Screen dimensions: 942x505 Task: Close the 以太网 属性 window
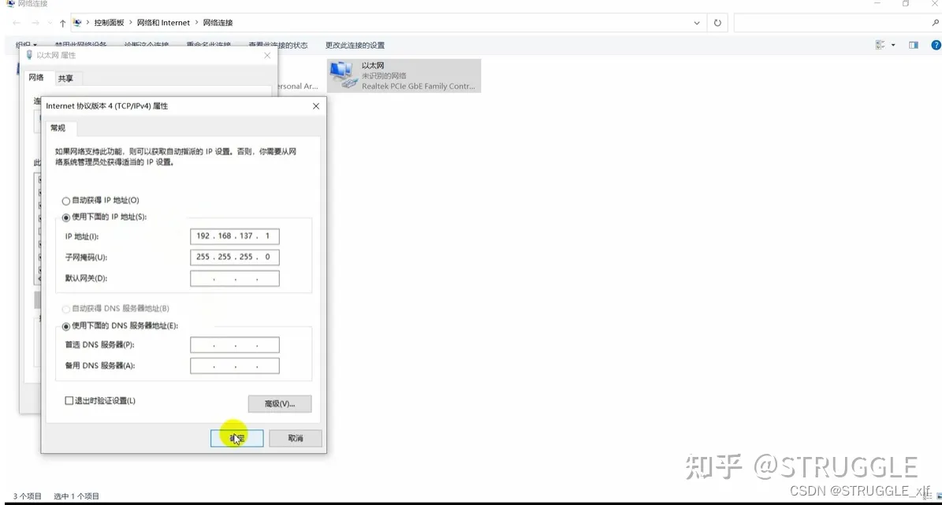point(267,55)
